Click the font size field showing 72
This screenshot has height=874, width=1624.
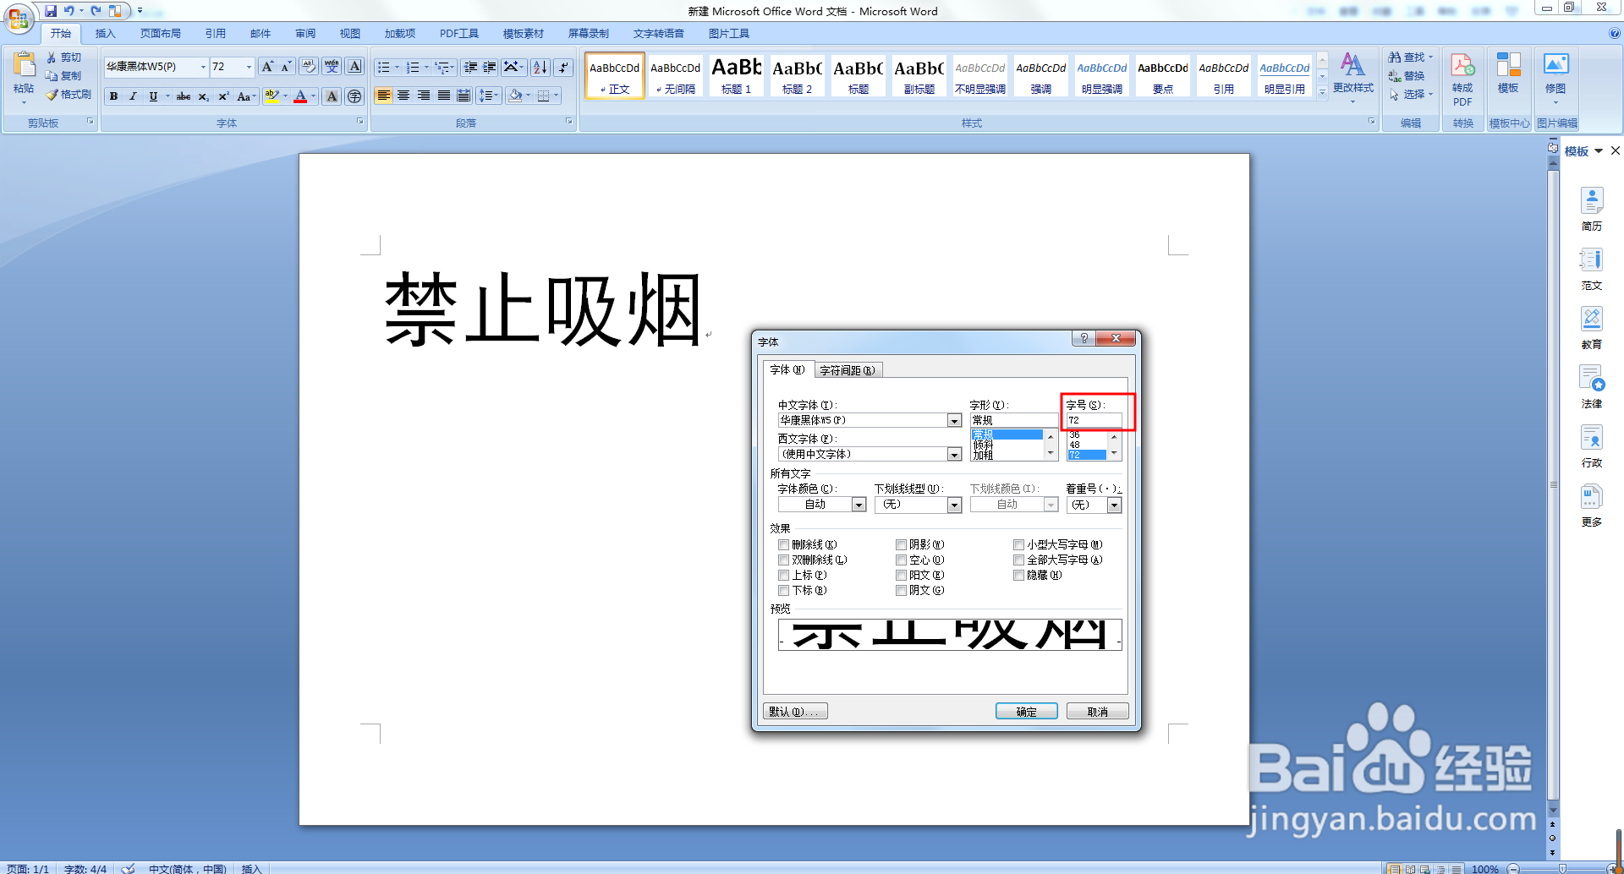[1095, 420]
